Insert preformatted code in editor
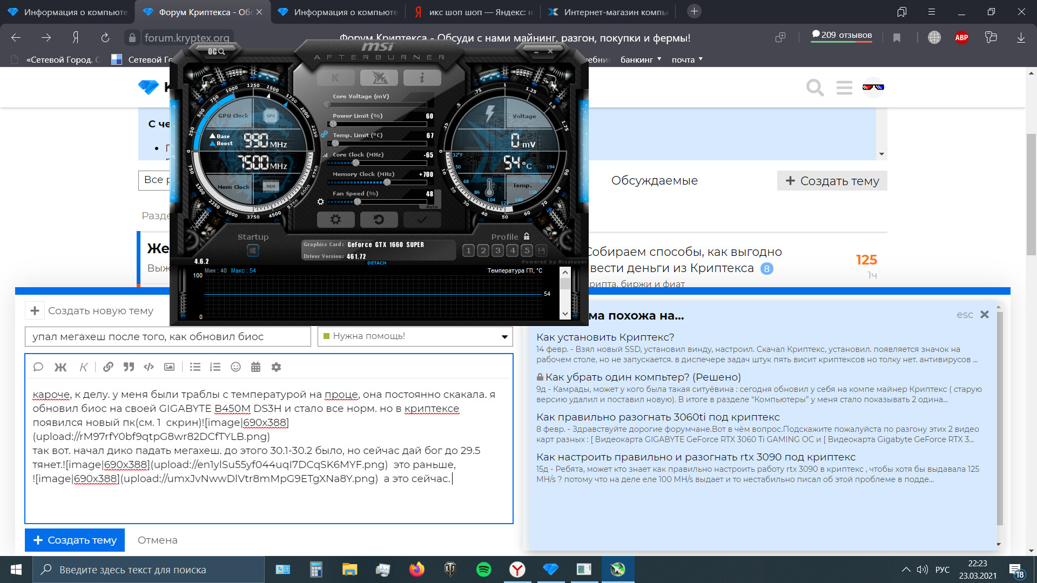The height and width of the screenshot is (583, 1037). coord(149,367)
